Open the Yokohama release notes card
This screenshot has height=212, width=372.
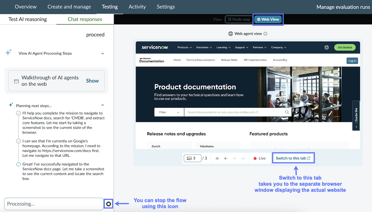[x=217, y=145]
